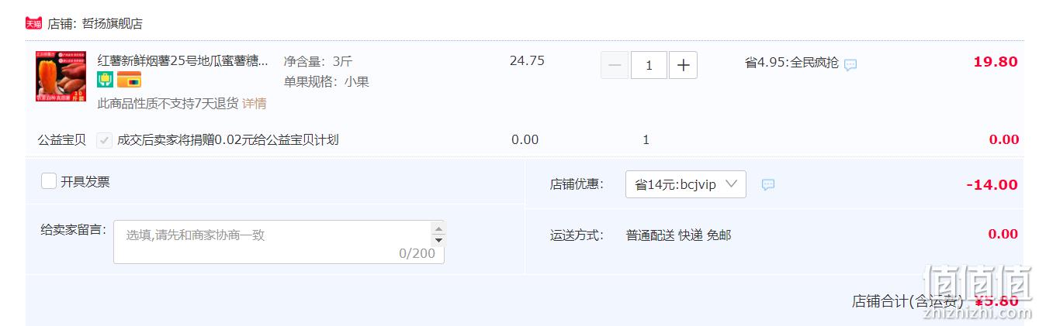Click the 省4.95:全民疯抢 promotion text
Image resolution: width=1039 pixels, height=326 pixels.
(x=791, y=63)
